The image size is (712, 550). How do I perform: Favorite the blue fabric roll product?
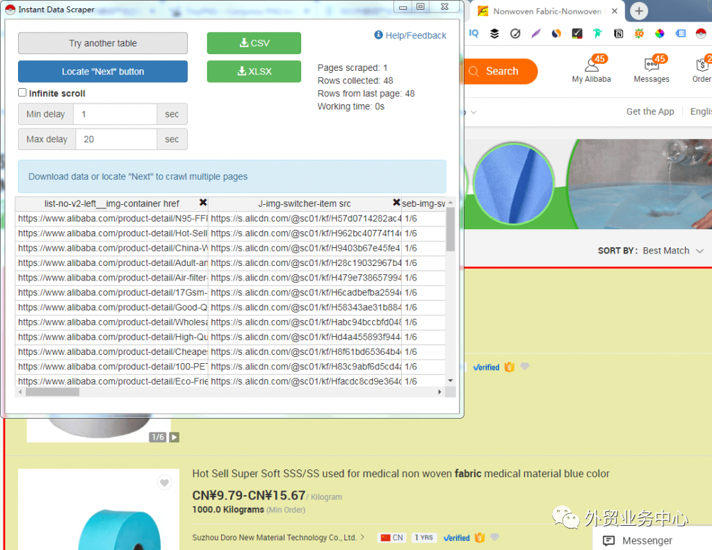tap(164, 483)
